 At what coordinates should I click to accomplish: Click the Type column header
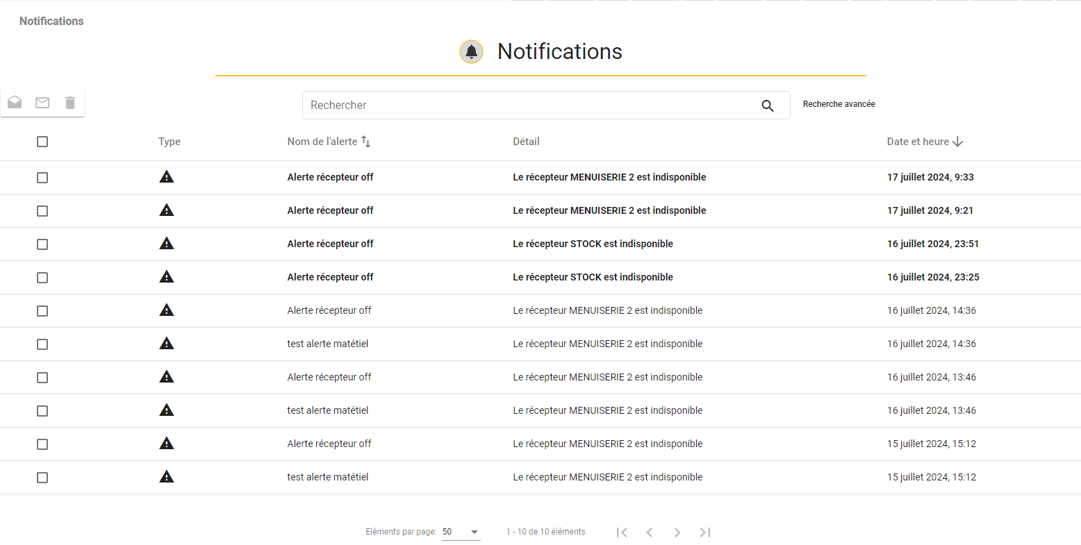170,142
